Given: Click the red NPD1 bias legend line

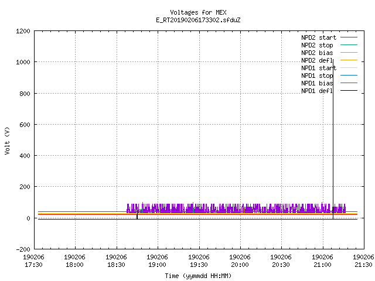Looking at the screenshot, I should coord(349,83).
